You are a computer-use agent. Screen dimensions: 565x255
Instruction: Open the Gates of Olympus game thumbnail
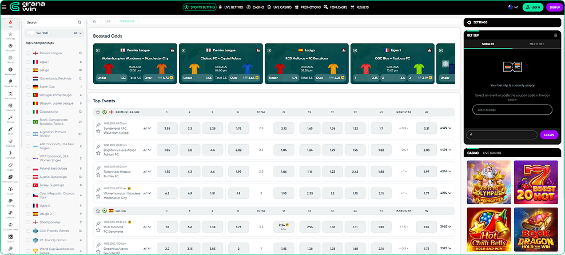point(488,182)
